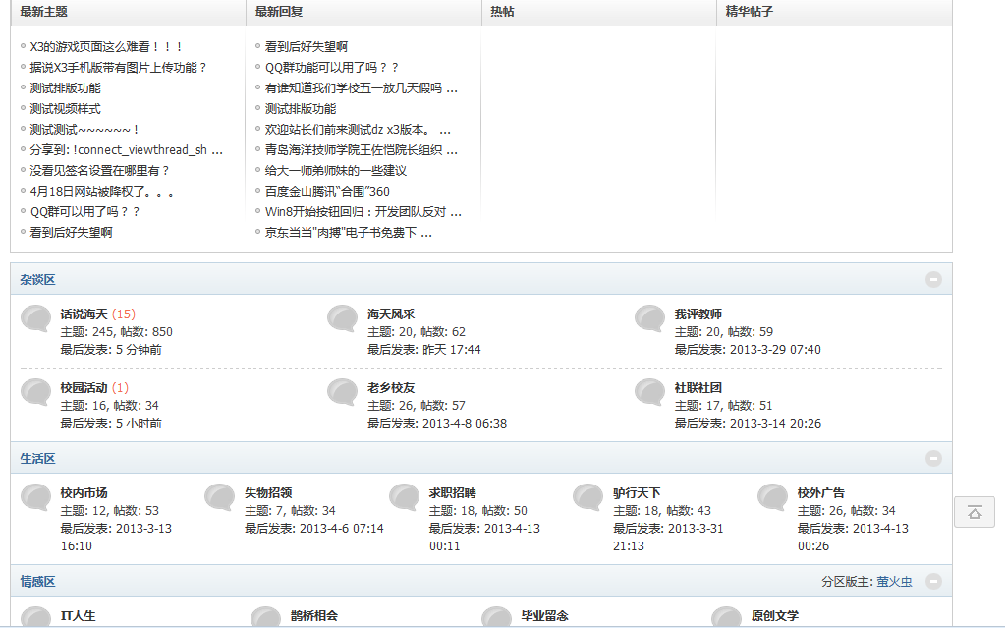
Task: Open reply 有谁知道我们学校五一放几天假吗
Action: tap(362, 88)
